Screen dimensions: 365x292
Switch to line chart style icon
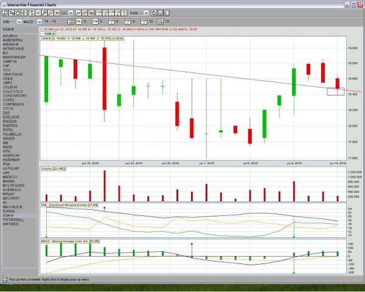[78, 13]
